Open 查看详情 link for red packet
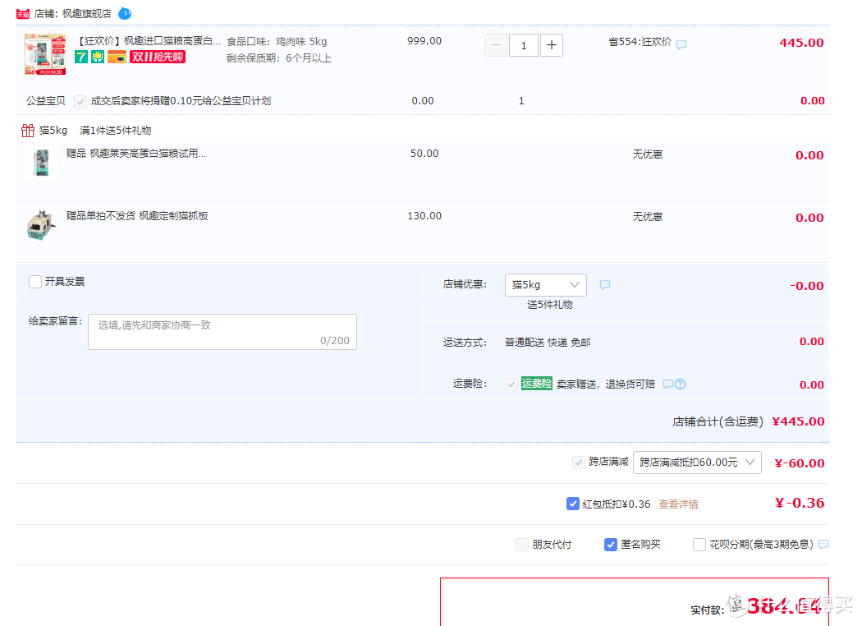Image resolution: width=862 pixels, height=626 pixels. (678, 504)
